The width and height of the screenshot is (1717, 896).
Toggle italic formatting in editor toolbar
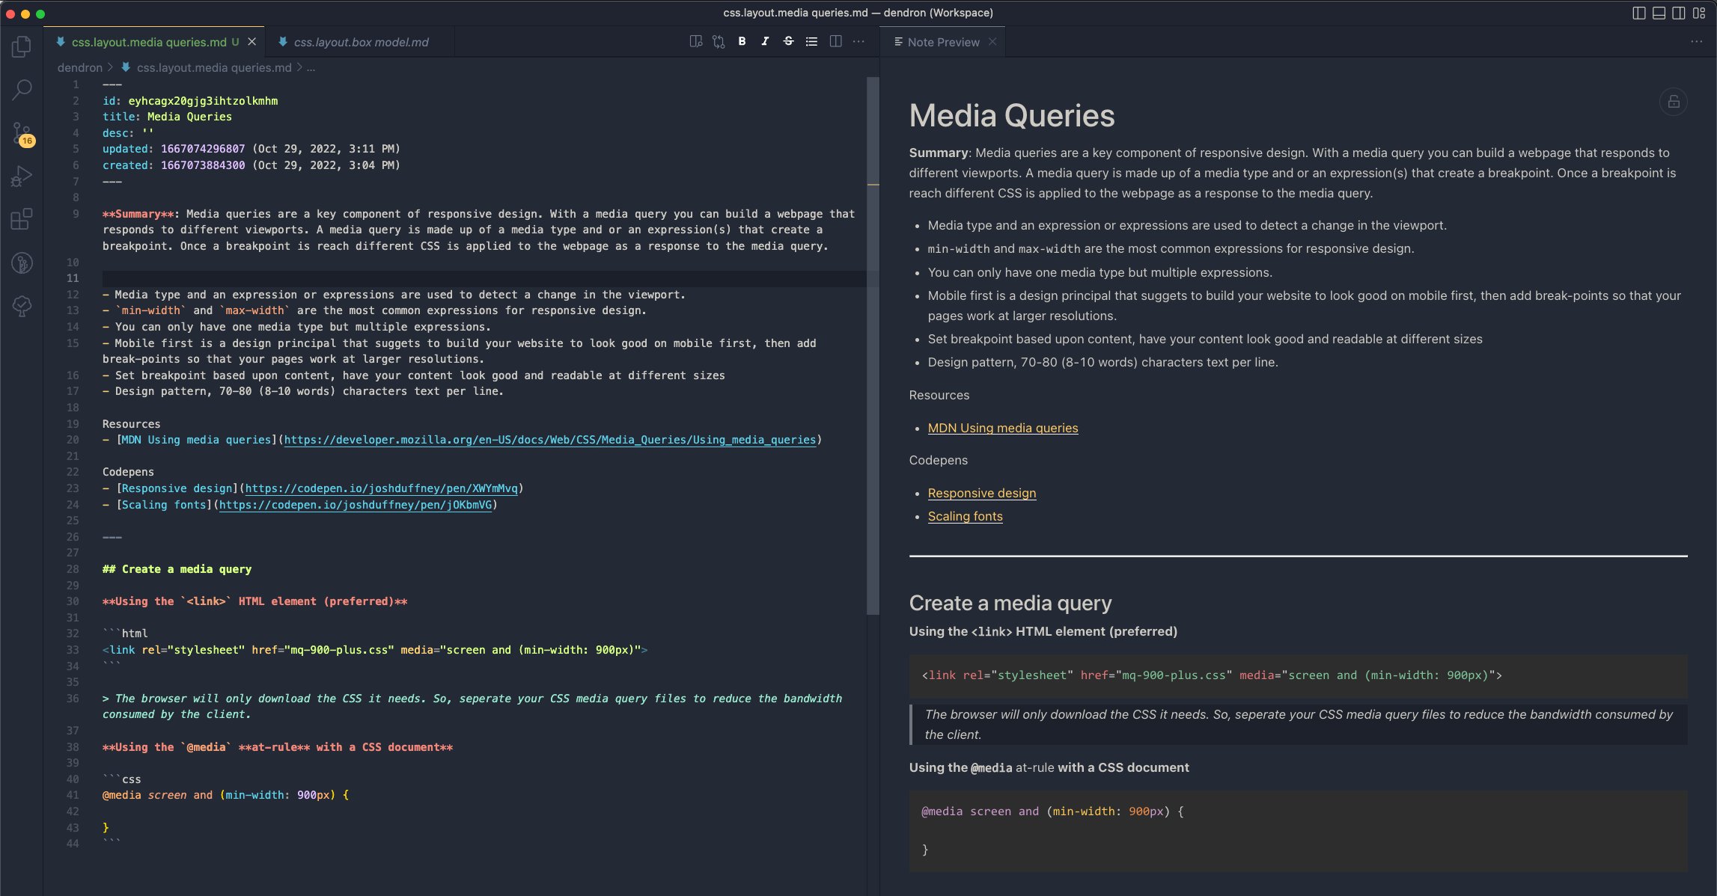[765, 42]
